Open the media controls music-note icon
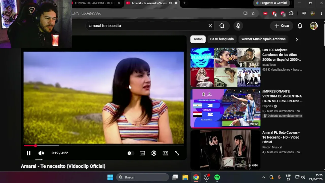This screenshot has height=183, width=325. click(304, 13)
